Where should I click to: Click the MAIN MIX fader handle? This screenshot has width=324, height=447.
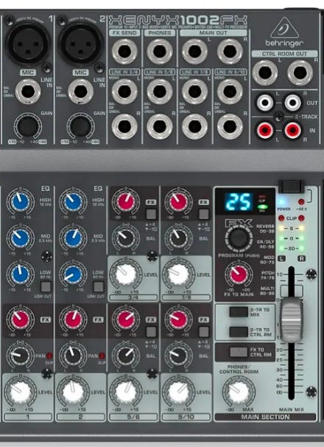(x=292, y=319)
